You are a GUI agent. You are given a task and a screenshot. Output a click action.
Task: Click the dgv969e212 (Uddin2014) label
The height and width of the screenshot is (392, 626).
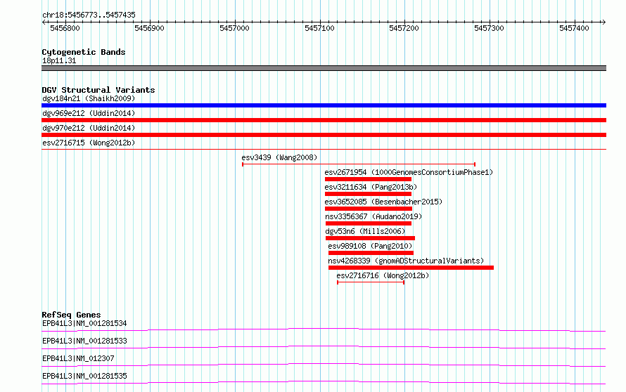89,113
